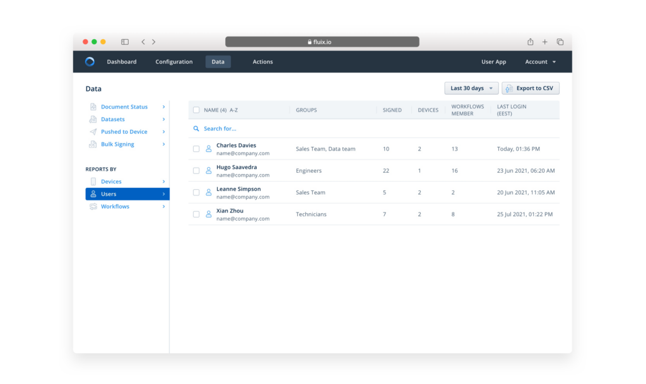This screenshot has height=384, width=646.
Task: Select all users via the header checkbox
Action: (x=196, y=109)
